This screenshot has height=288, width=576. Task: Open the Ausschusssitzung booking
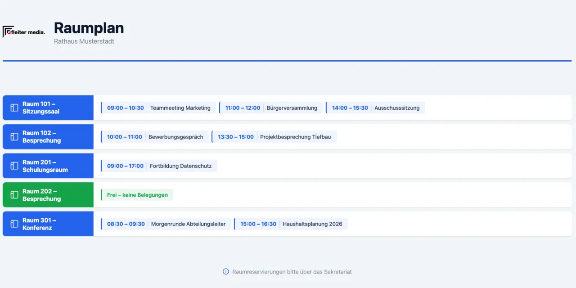click(375, 108)
